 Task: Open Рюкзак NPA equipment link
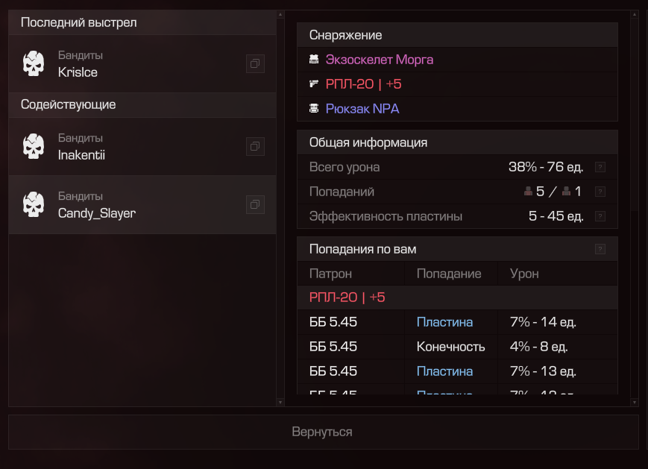pos(362,109)
